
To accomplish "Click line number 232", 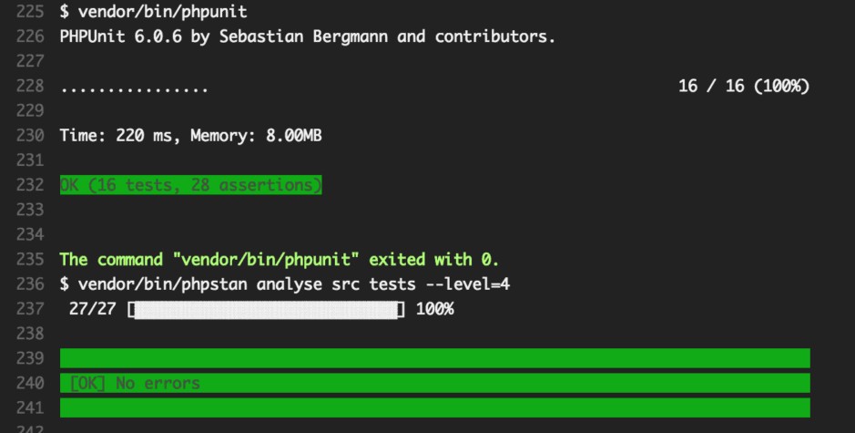I will 31,185.
